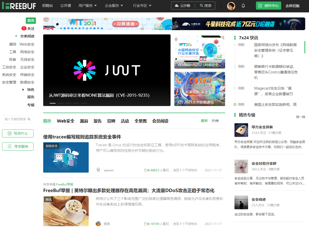Select the 精选 feed tab
Viewport: 309px width, 227px height.
click(x=47, y=121)
